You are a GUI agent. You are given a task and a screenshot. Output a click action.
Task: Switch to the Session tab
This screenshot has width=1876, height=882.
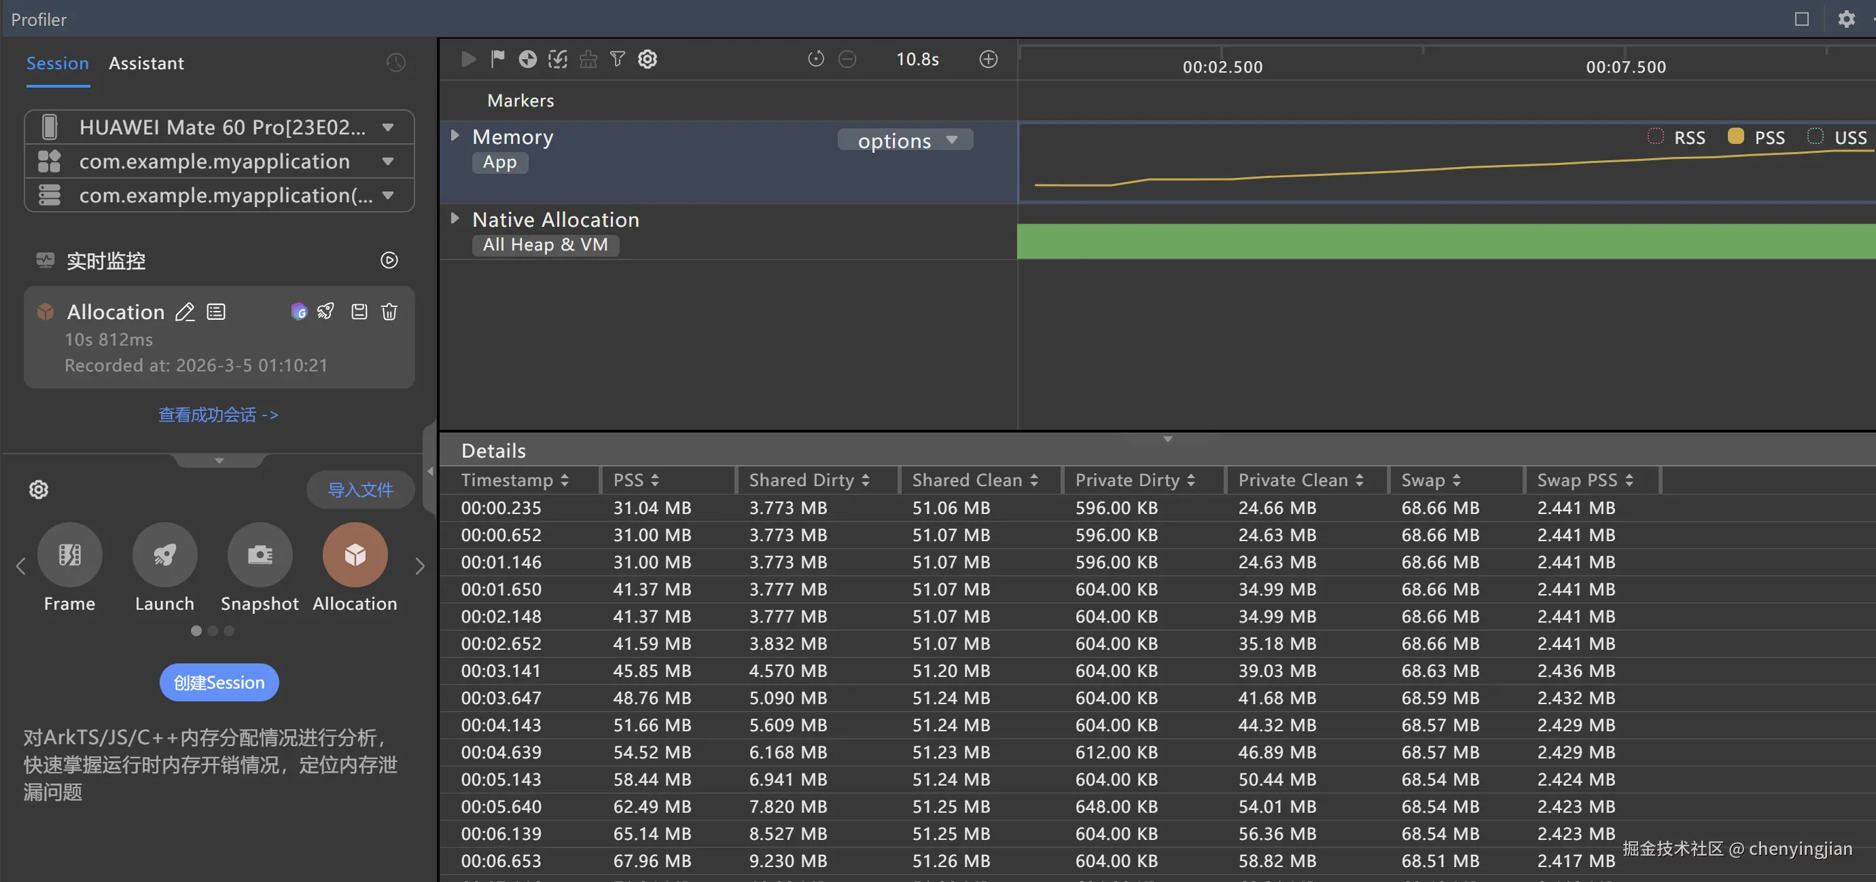pyautogui.click(x=58, y=63)
